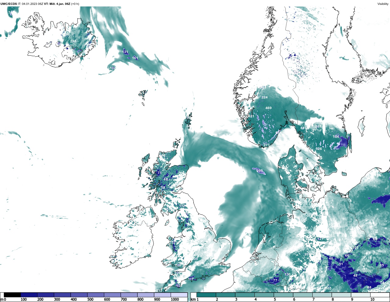Click the '51' value in the dark blue area
390x302 pixels.
[341, 264]
